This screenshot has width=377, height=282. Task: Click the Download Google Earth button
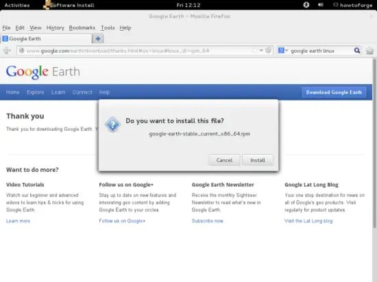pos(334,92)
